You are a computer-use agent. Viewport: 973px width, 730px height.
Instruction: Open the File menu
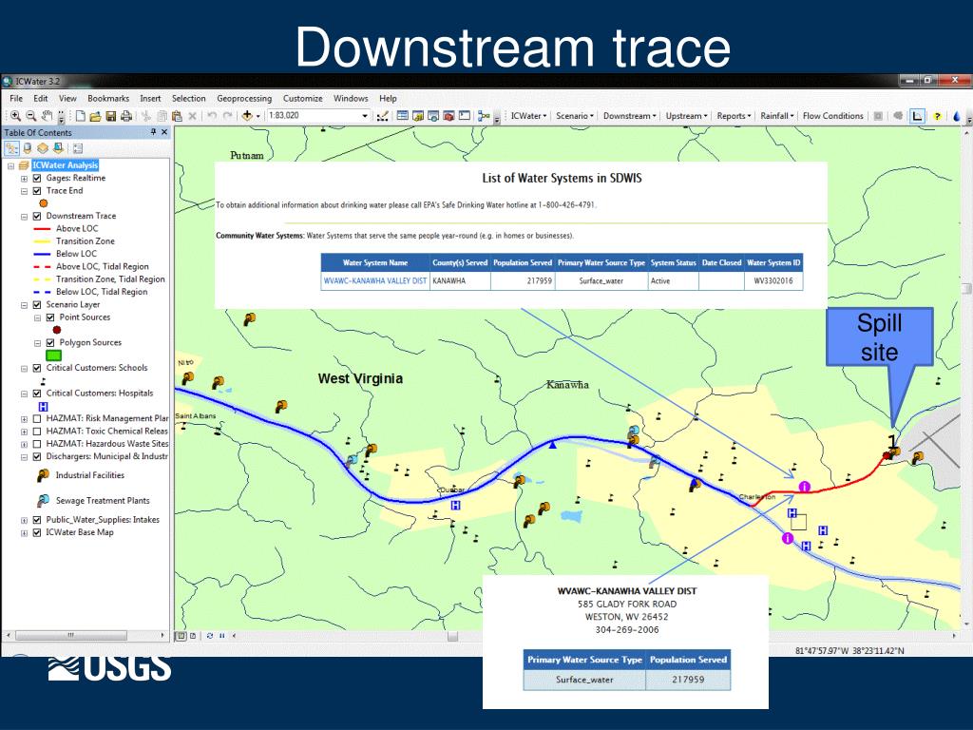click(16, 99)
